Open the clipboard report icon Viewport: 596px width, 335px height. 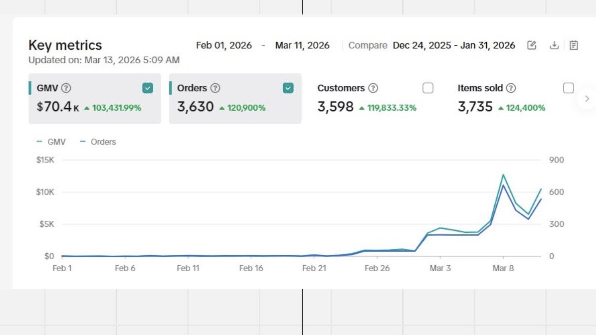point(574,45)
